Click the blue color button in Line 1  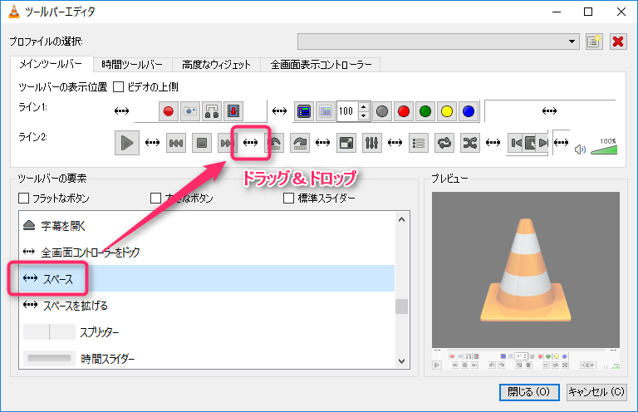[469, 110]
